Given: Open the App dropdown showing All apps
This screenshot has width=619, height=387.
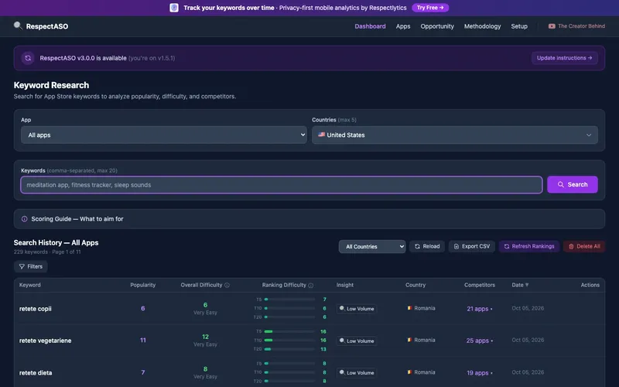Looking at the screenshot, I should pyautogui.click(x=164, y=135).
